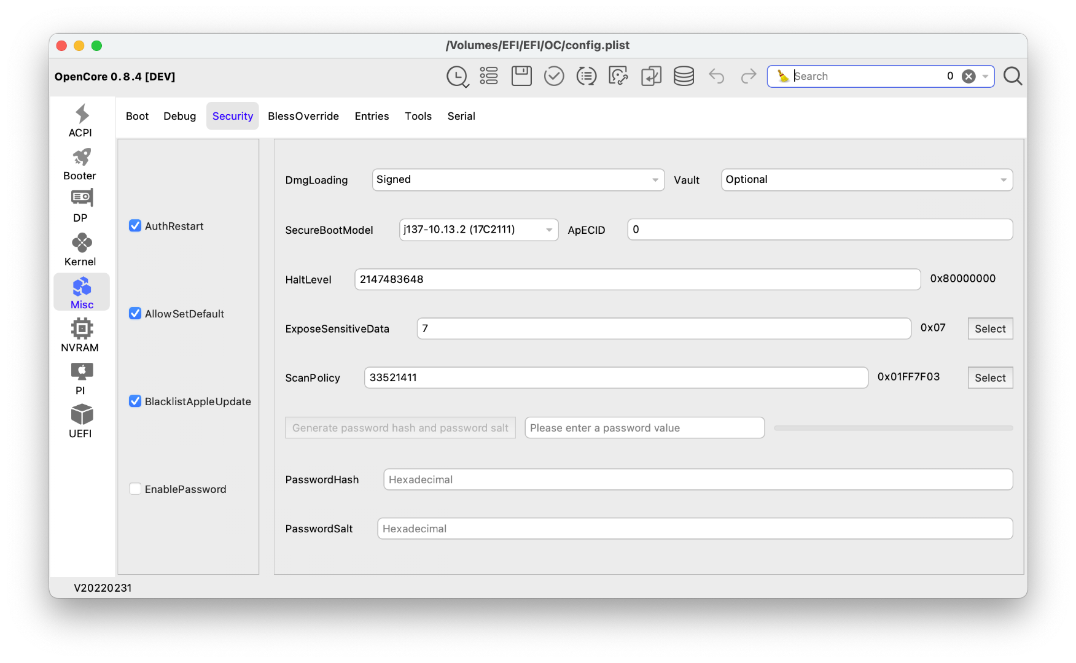Switch to the BlessOverride tab
Viewport: 1076px width, 663px height.
pyautogui.click(x=303, y=116)
